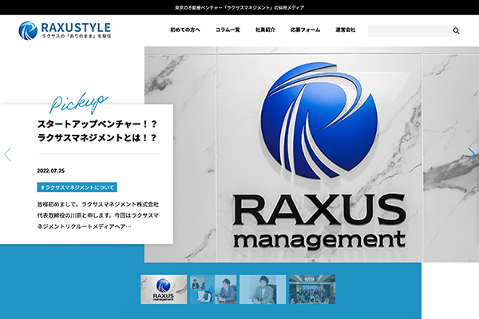Image resolution: width=479 pixels, height=319 pixels.
Task: Open 社員紹介 menu item
Action: [x=265, y=30]
